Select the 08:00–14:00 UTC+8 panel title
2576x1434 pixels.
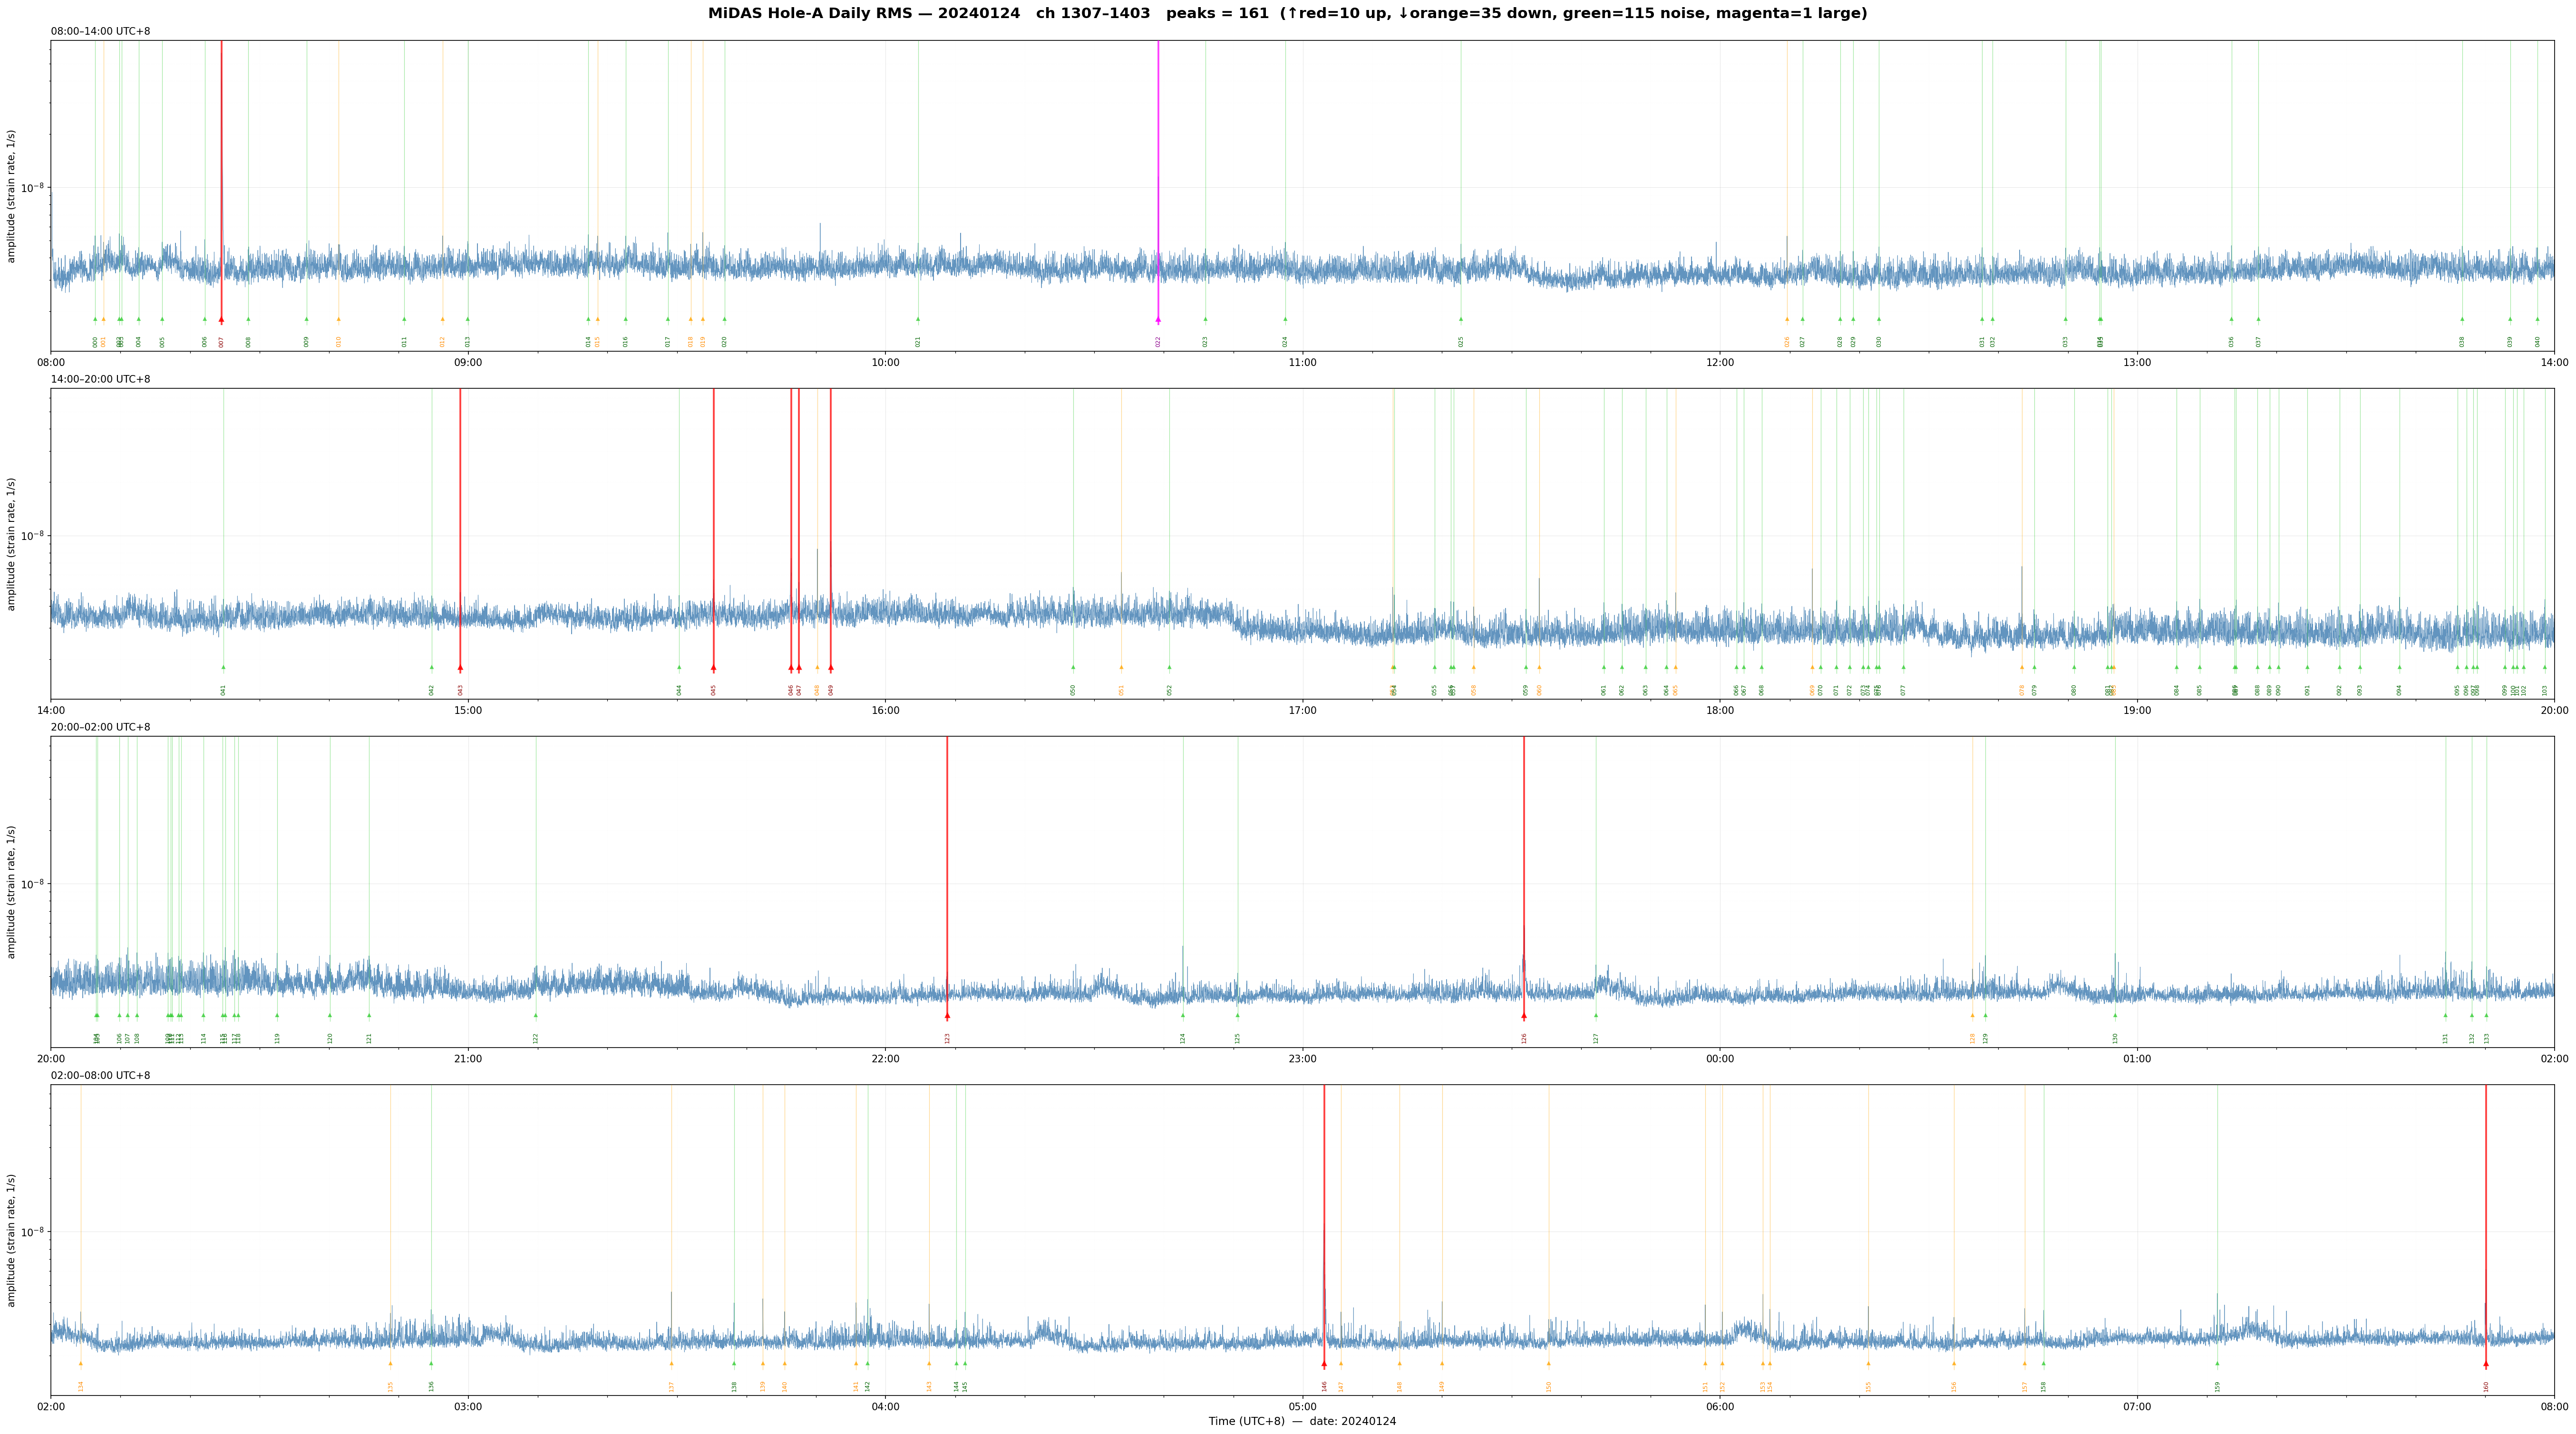tap(101, 31)
